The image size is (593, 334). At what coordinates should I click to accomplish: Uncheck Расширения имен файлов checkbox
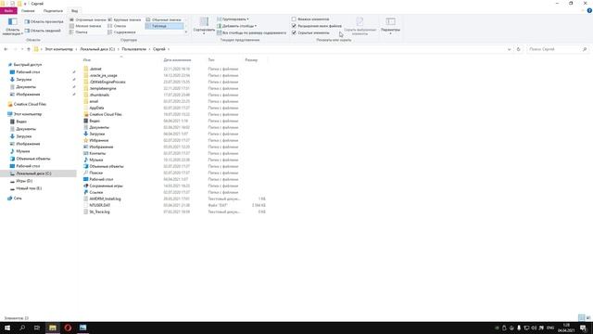click(x=294, y=26)
